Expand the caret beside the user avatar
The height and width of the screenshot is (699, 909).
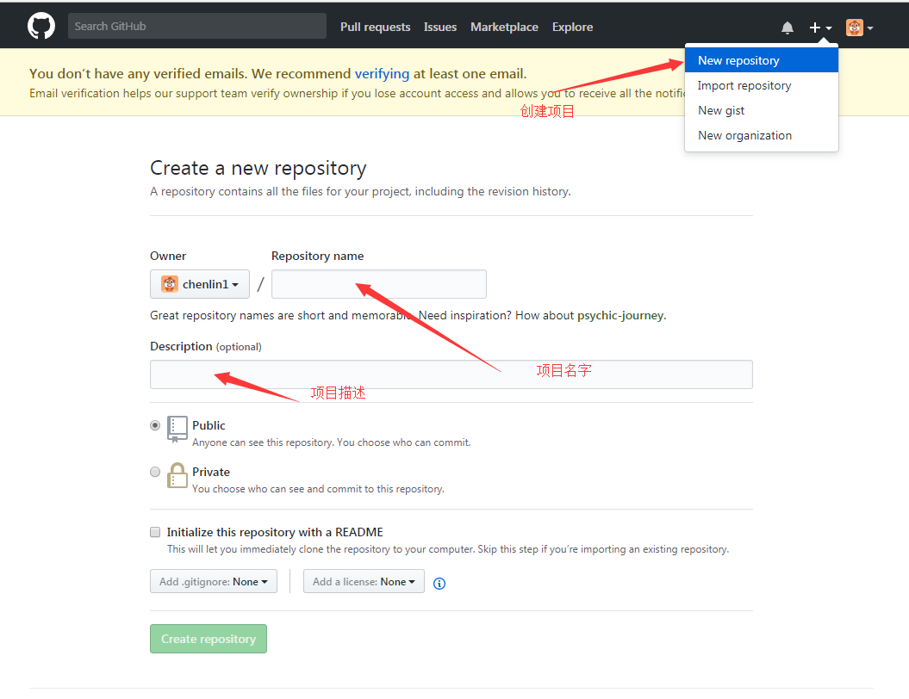click(869, 28)
